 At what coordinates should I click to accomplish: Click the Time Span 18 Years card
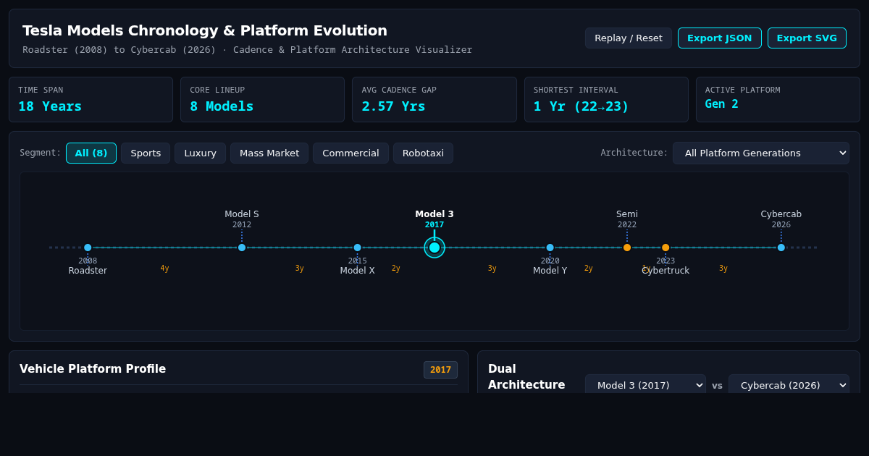pos(91,100)
